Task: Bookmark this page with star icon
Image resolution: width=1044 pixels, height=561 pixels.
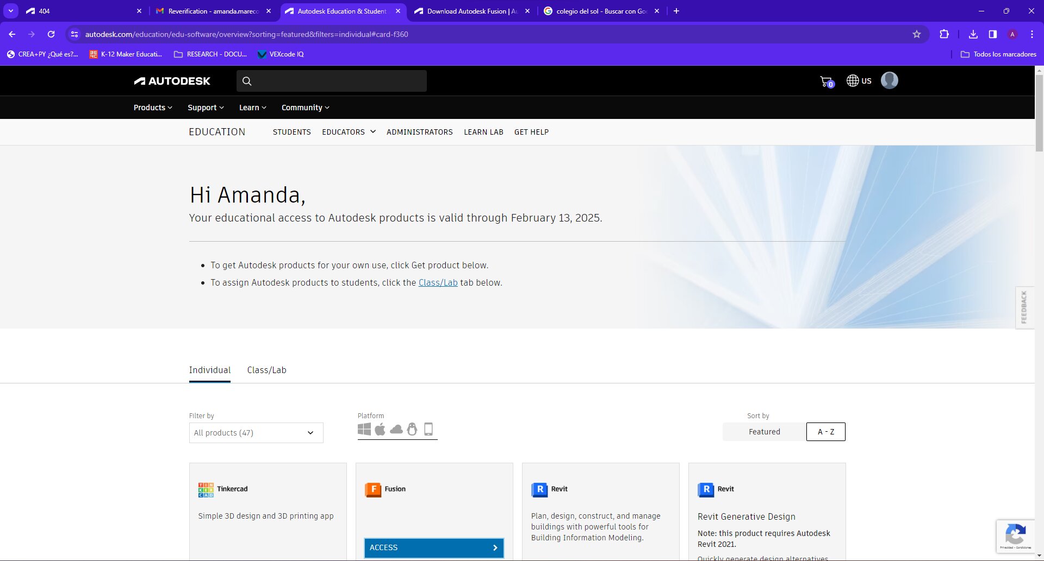Action: click(x=917, y=34)
